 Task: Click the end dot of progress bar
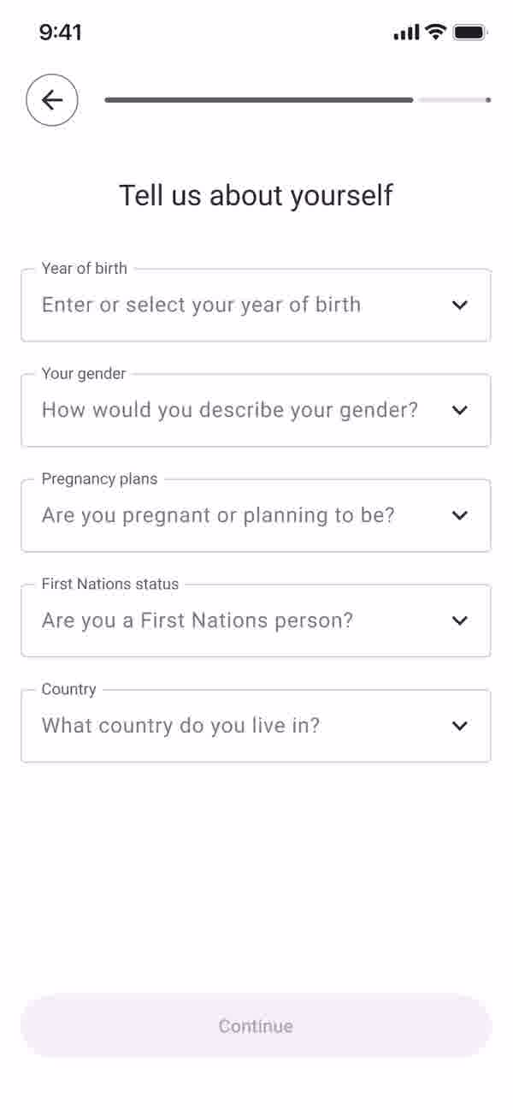click(488, 100)
